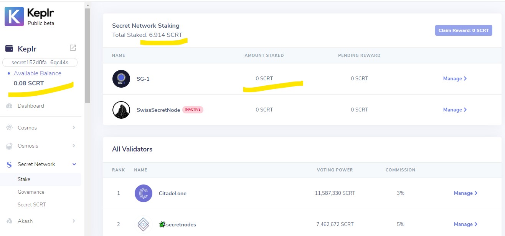Click Manage link for SG-1
505x236 pixels.
click(455, 79)
